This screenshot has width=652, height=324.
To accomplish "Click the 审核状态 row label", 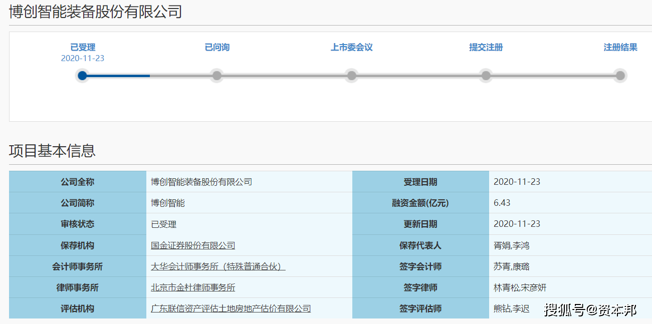I will pos(78,224).
